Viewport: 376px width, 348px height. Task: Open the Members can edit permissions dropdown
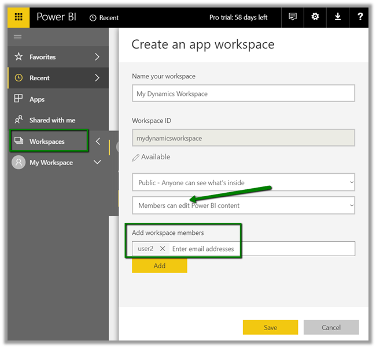[x=243, y=205]
